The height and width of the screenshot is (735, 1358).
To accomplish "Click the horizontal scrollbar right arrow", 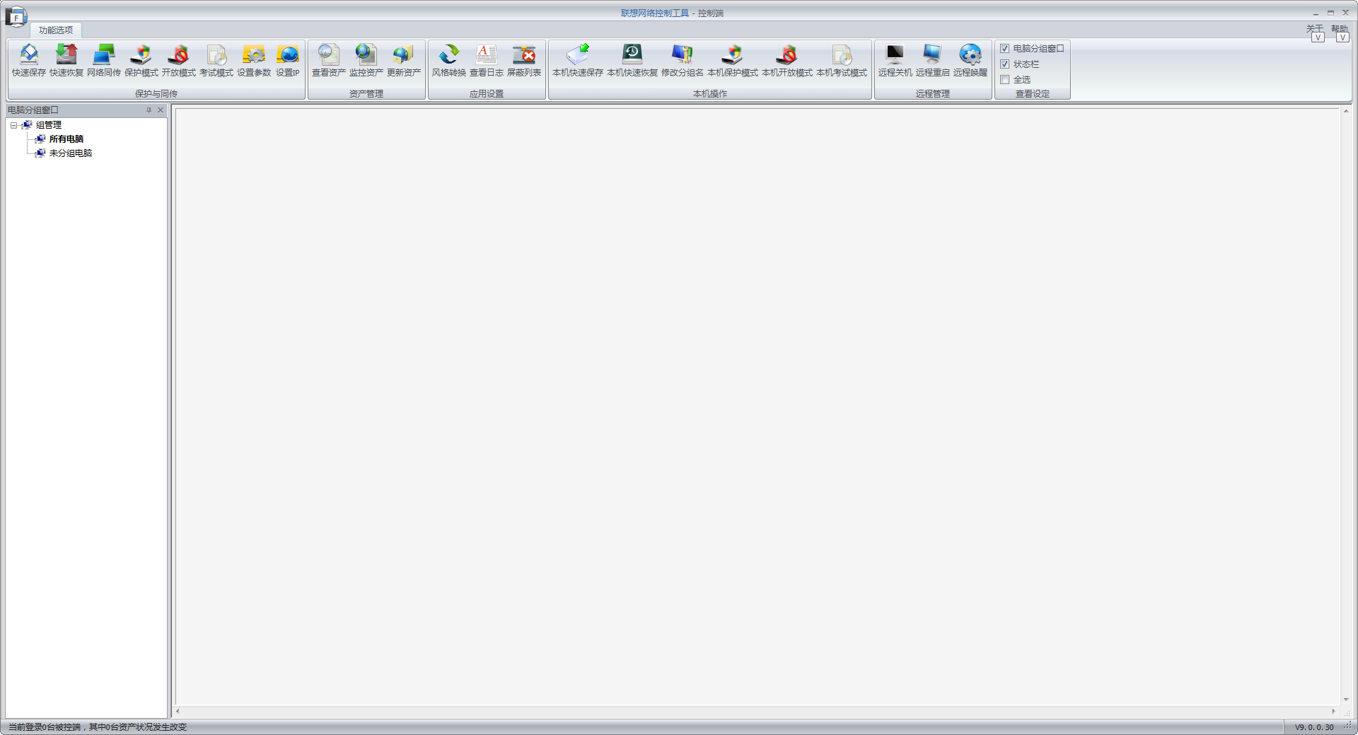I will (1334, 711).
